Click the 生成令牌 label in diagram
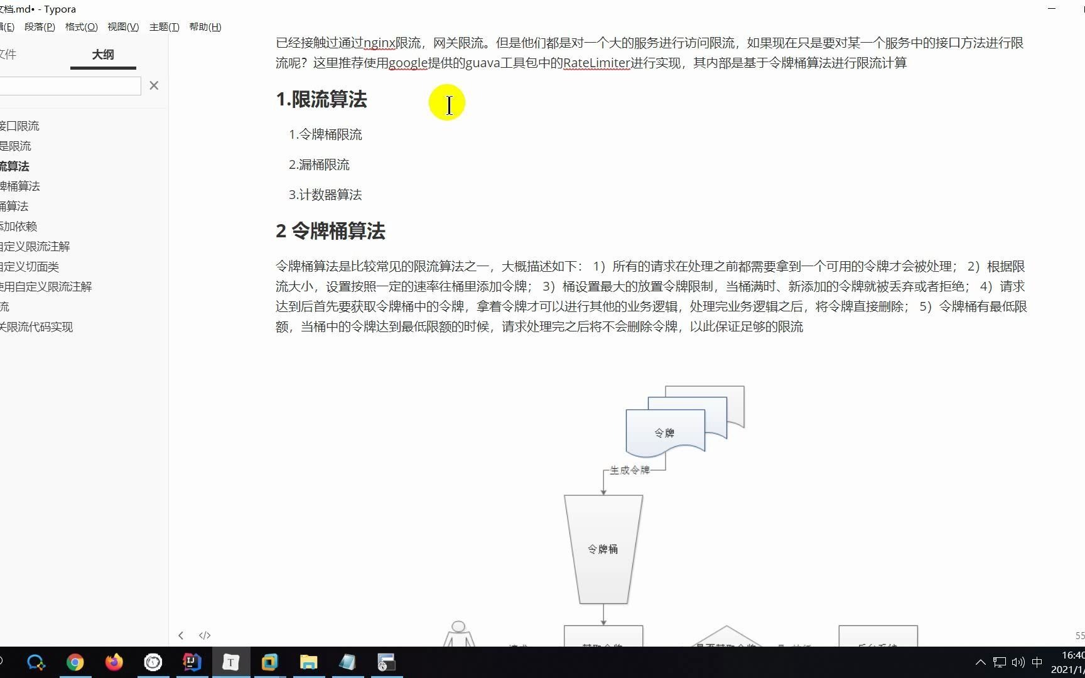Viewport: 1085px width, 678px height. [630, 470]
